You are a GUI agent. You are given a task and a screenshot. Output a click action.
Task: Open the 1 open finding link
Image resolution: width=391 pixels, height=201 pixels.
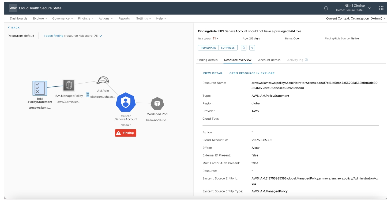(x=53, y=36)
